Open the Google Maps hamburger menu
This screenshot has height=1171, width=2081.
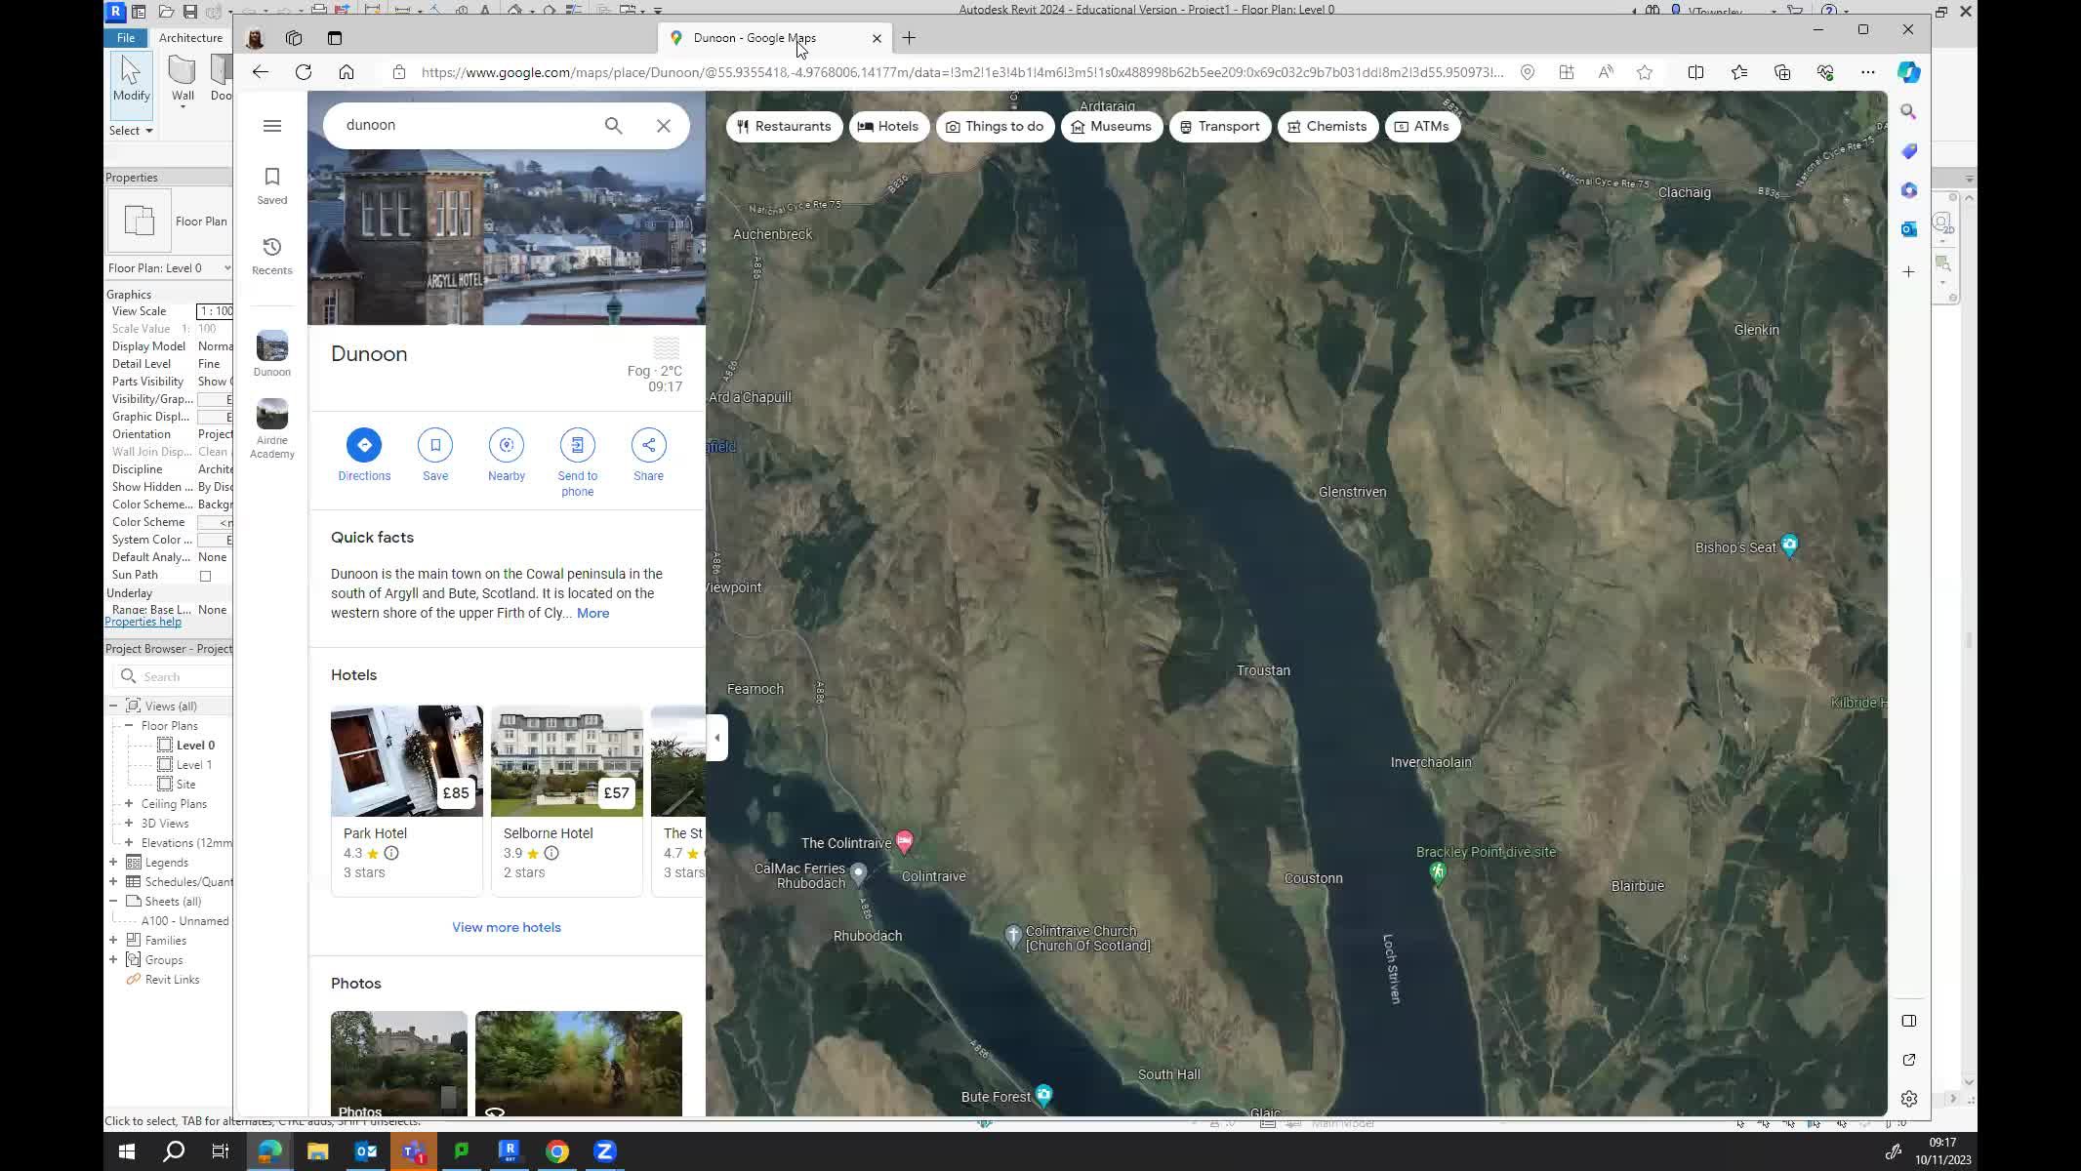(272, 126)
